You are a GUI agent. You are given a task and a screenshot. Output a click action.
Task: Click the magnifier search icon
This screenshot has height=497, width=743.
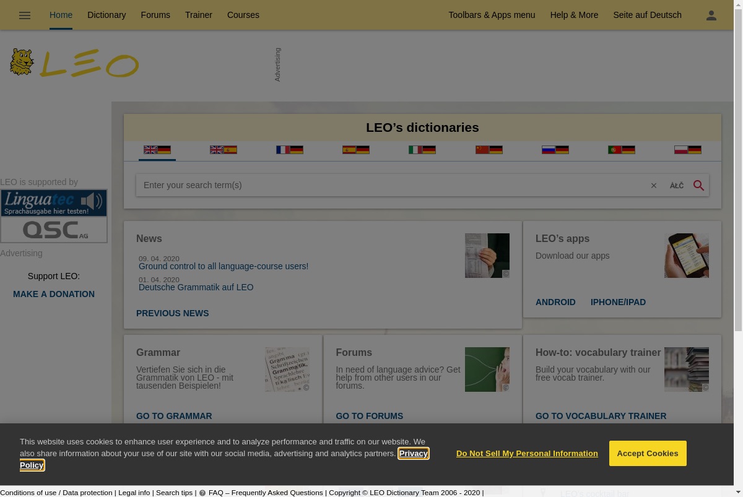tap(699, 186)
